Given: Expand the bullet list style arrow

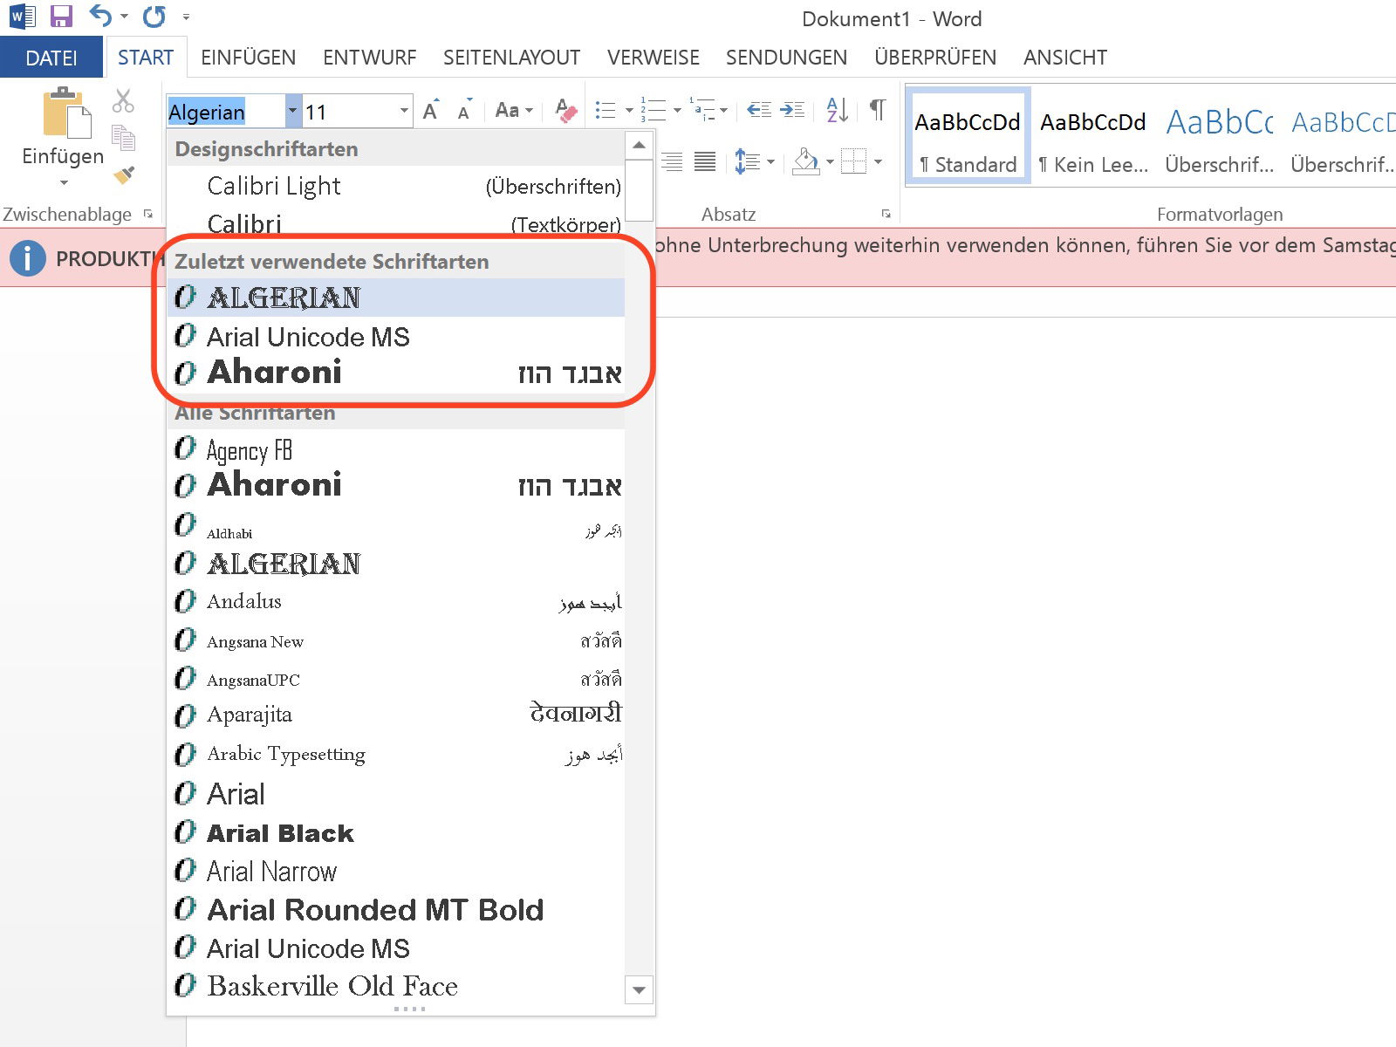Looking at the screenshot, I should click(x=628, y=111).
